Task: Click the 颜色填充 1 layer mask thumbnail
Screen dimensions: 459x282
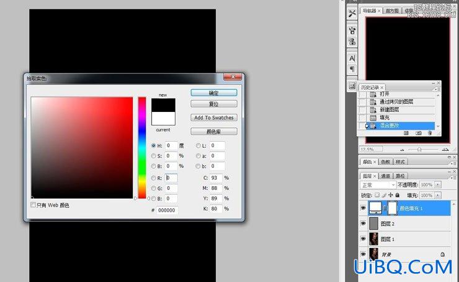Action: (x=392, y=208)
